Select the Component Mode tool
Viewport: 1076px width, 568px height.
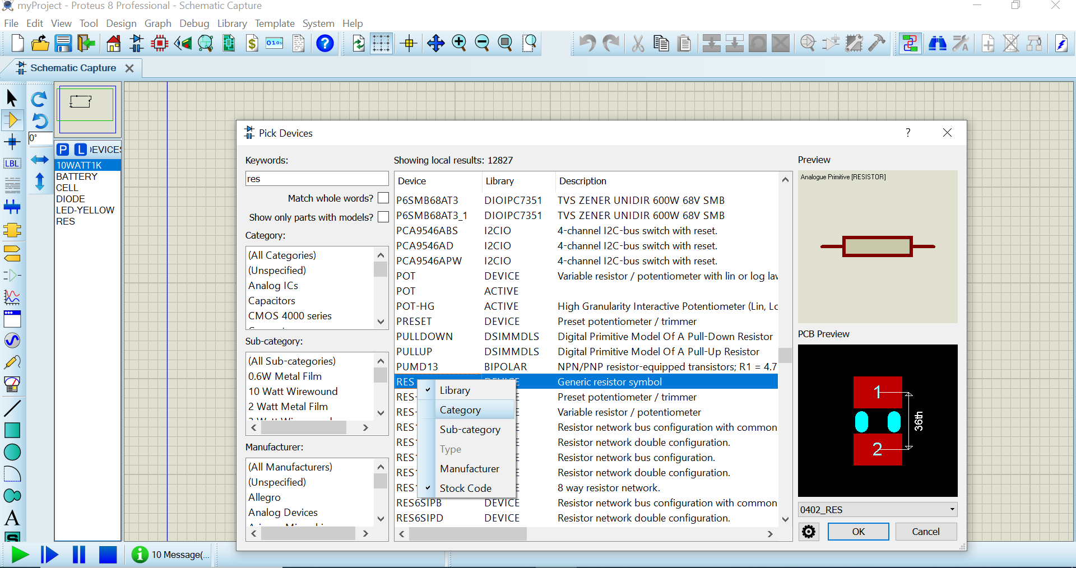coord(12,120)
